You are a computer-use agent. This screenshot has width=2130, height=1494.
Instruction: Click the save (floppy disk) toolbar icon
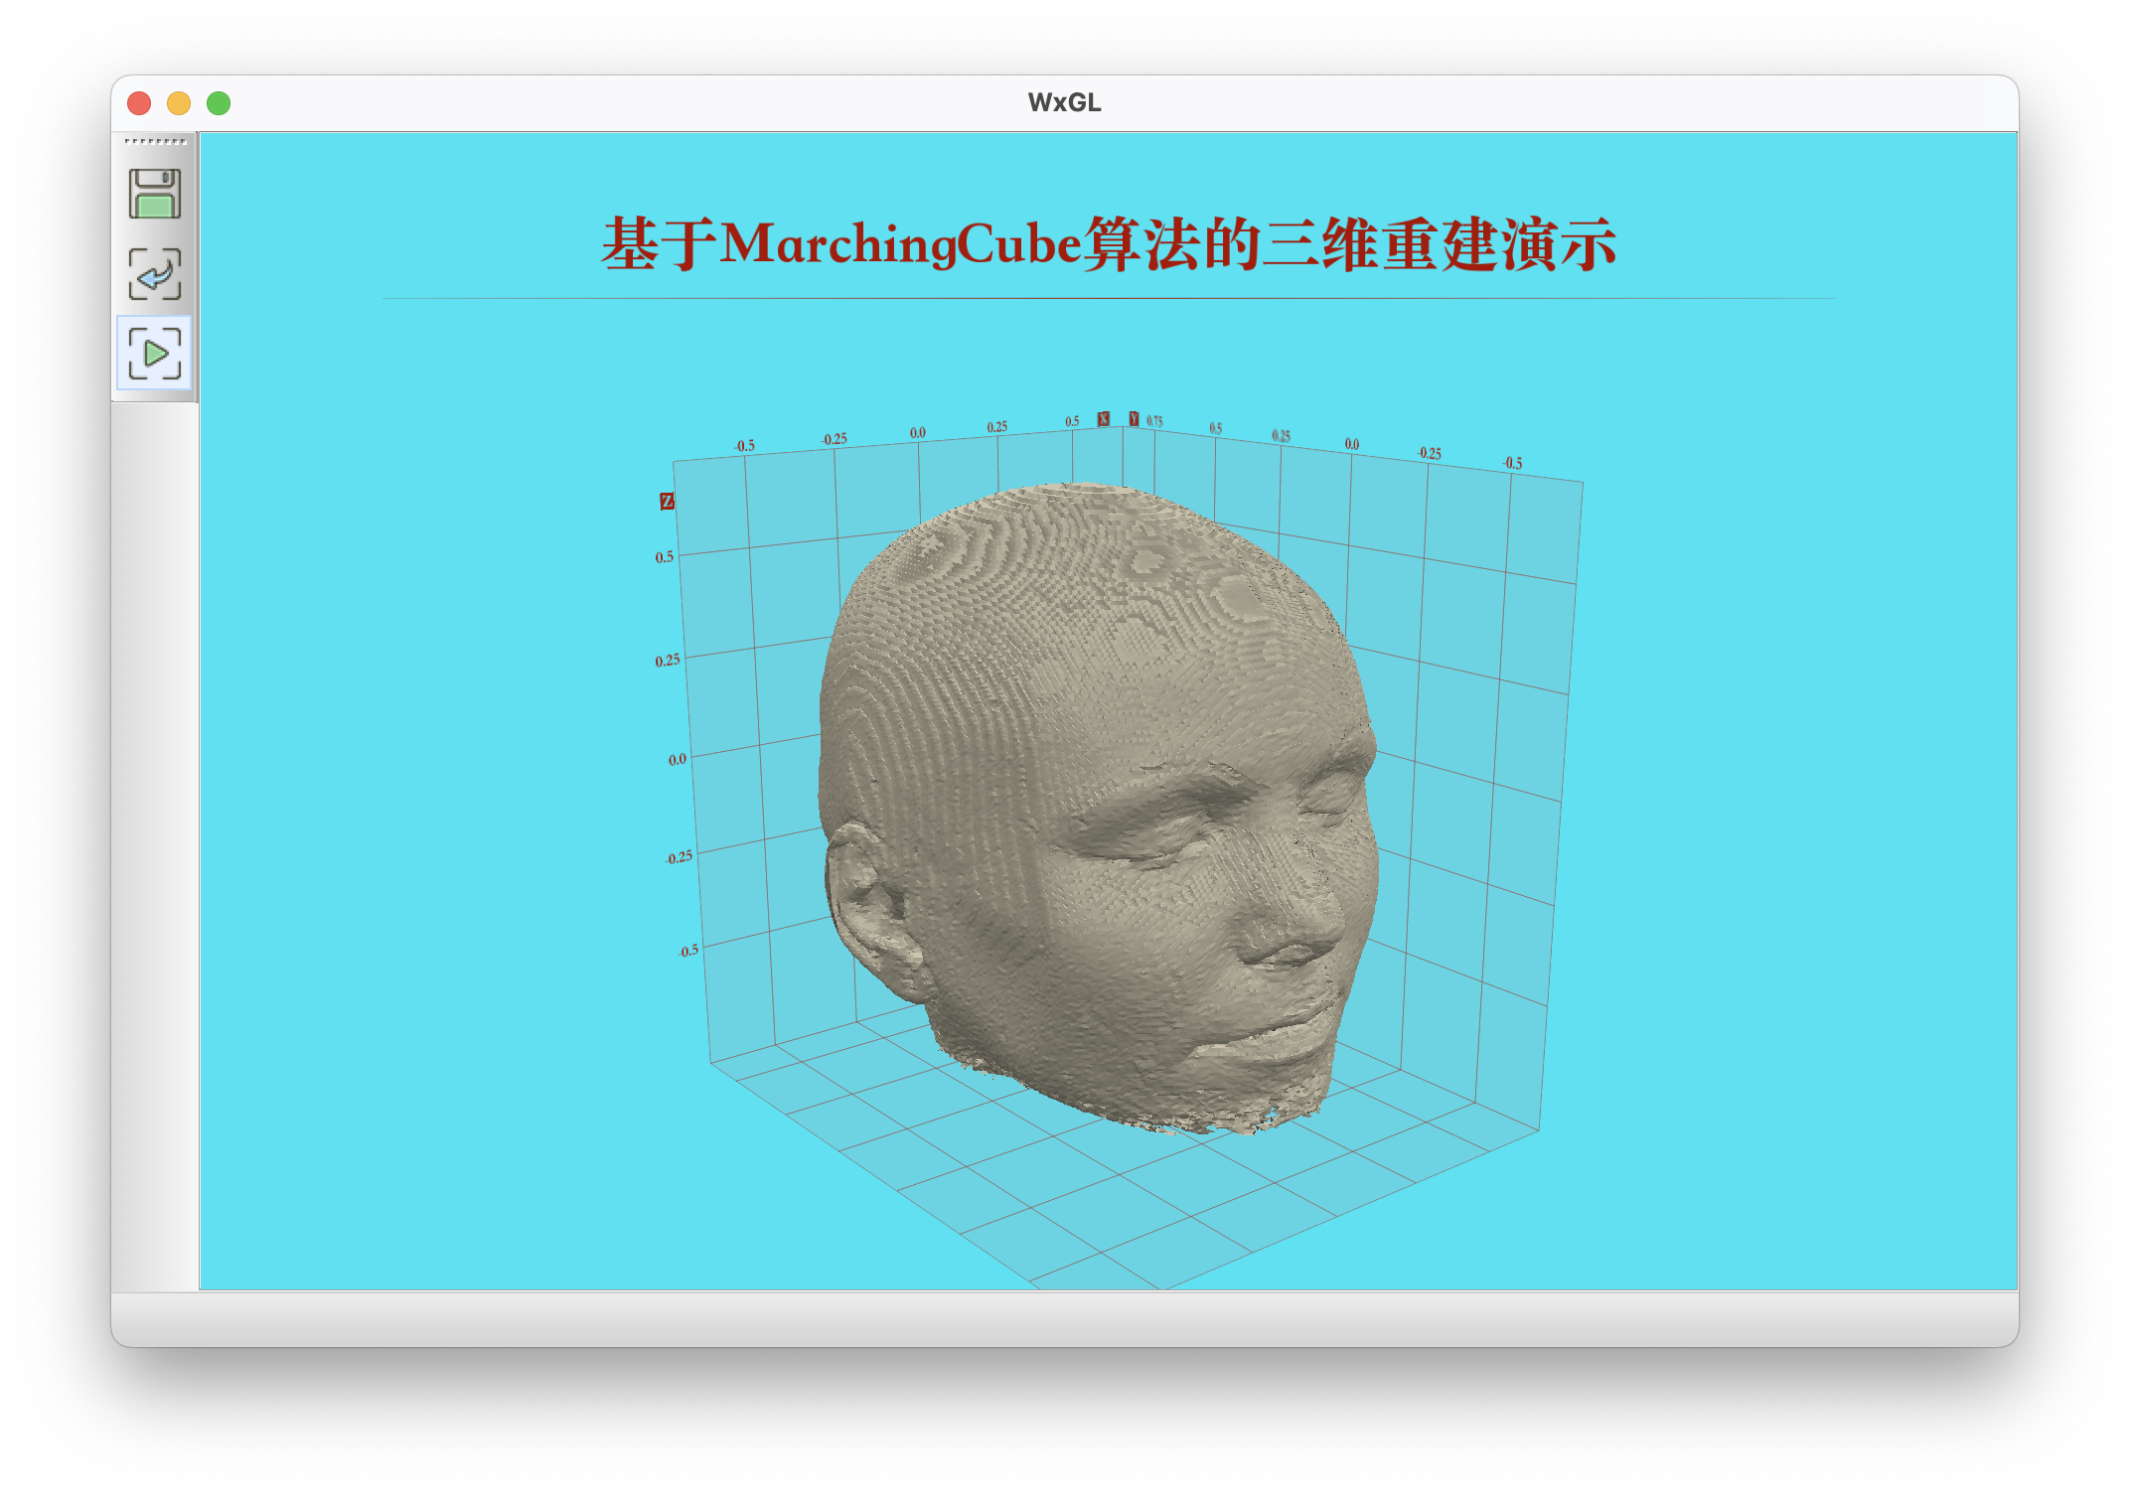[154, 194]
